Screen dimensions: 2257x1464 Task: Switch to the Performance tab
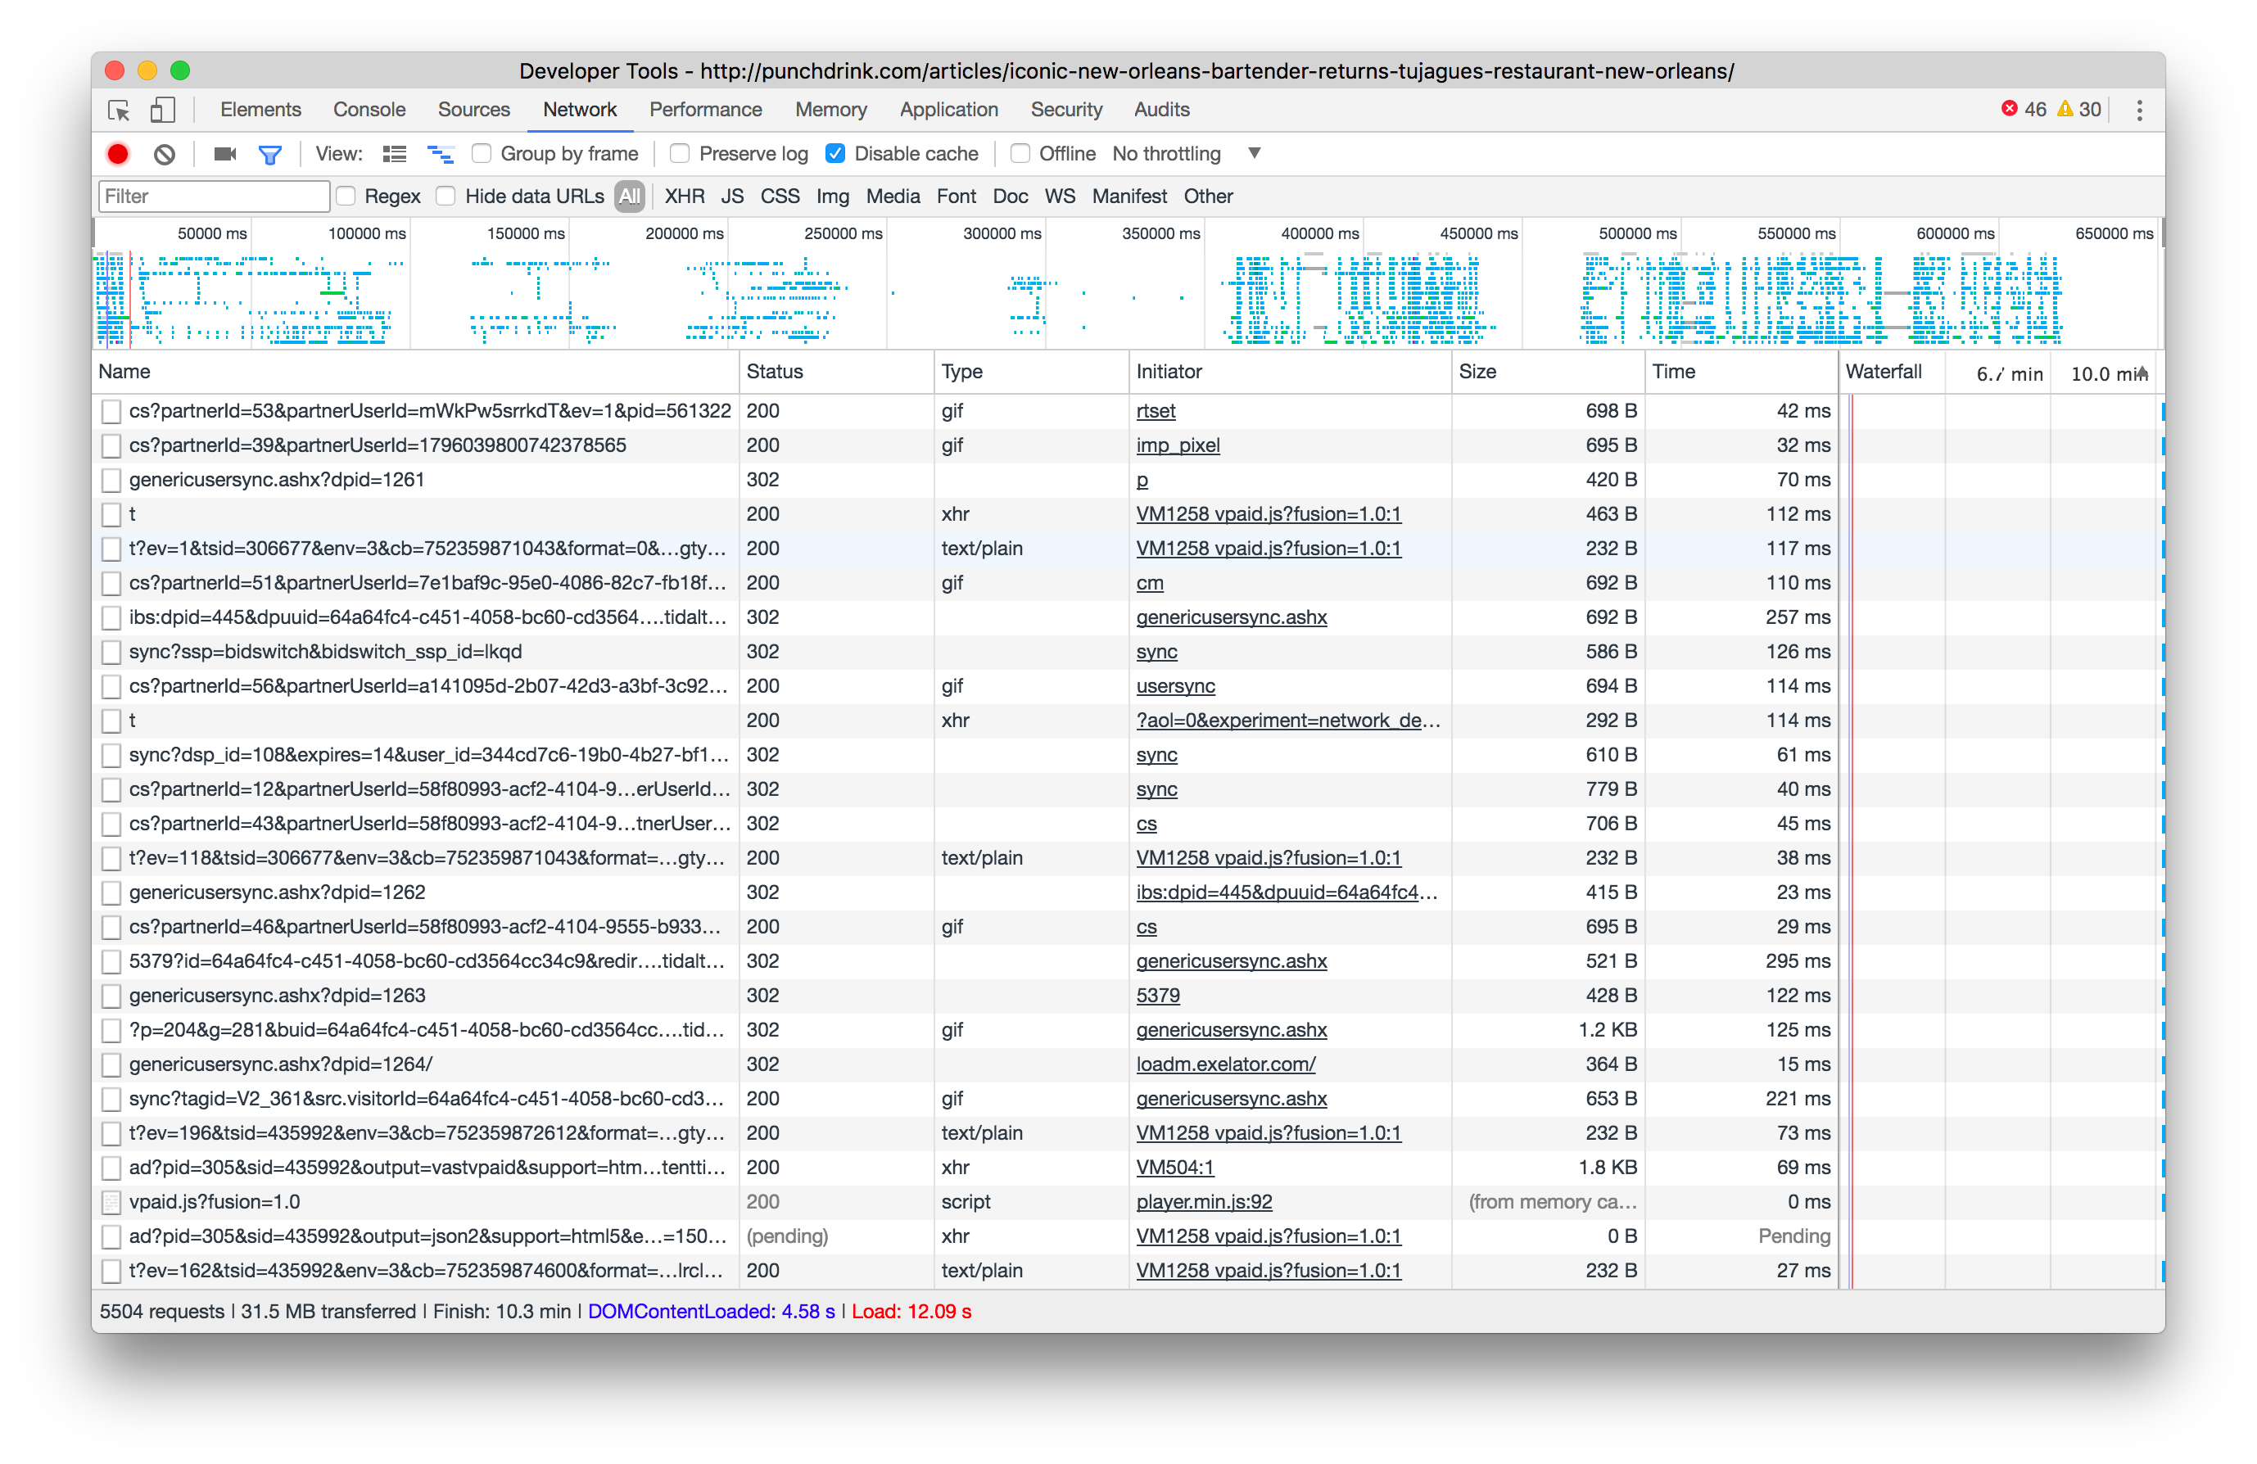706,110
